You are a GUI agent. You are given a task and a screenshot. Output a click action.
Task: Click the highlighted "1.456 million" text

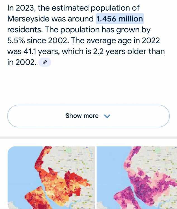pos(119,19)
